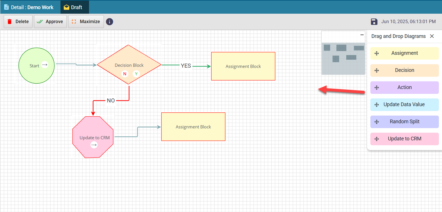Select the Decision Block diamond
The width and height of the screenshot is (442, 212).
point(129,64)
